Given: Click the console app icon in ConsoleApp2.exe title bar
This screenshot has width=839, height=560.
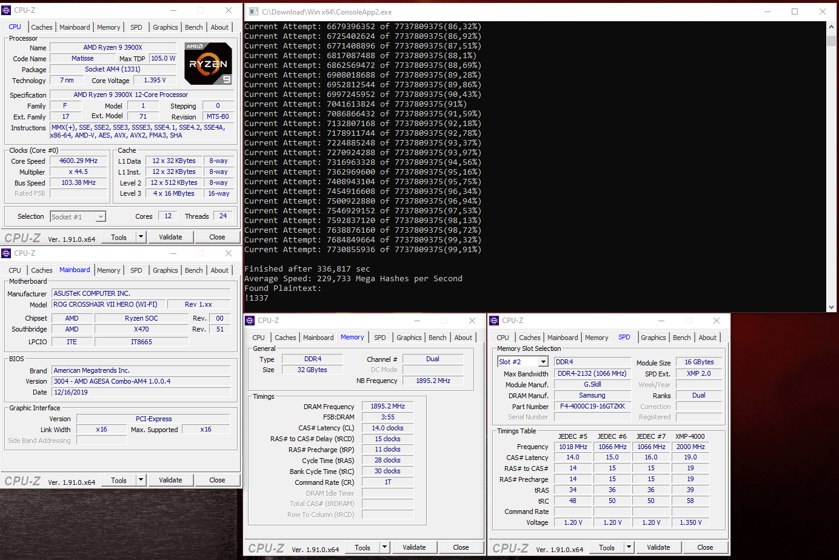Looking at the screenshot, I should point(254,12).
